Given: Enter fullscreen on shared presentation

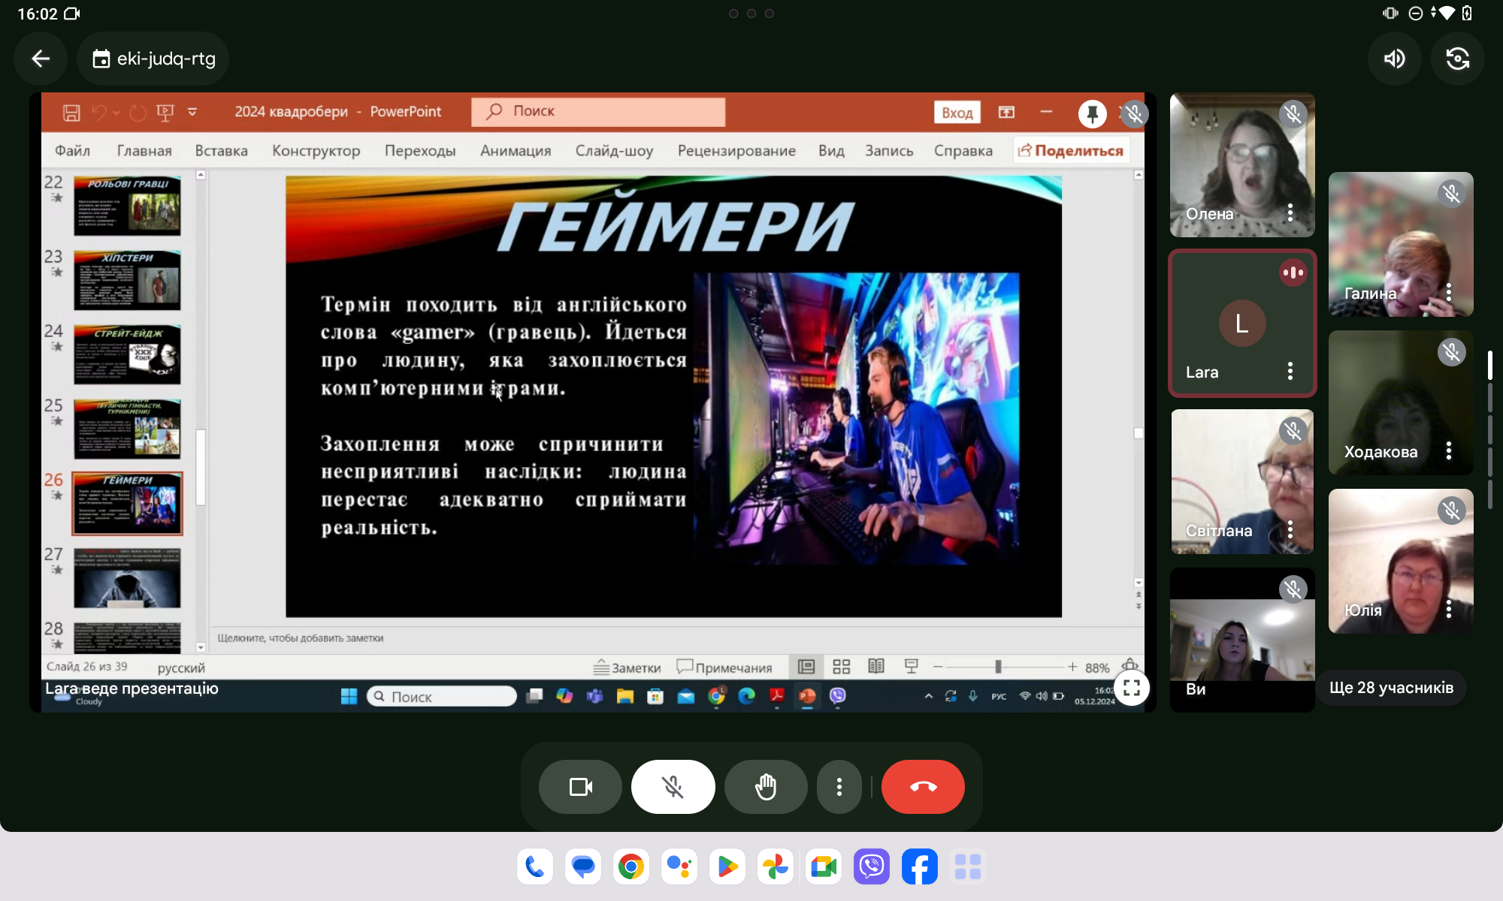Looking at the screenshot, I should coord(1132,688).
